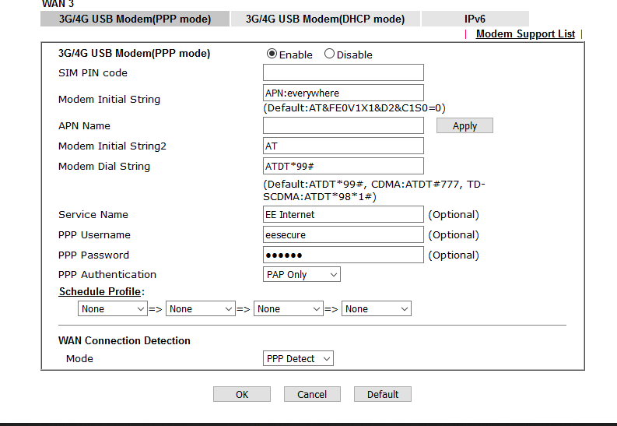Open the PPP Authentication dropdown

[x=302, y=274]
